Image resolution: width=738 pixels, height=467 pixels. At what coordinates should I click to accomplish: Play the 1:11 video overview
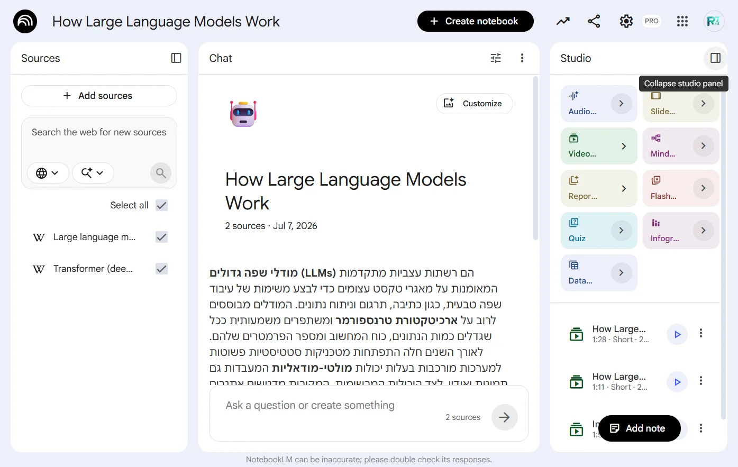click(677, 382)
